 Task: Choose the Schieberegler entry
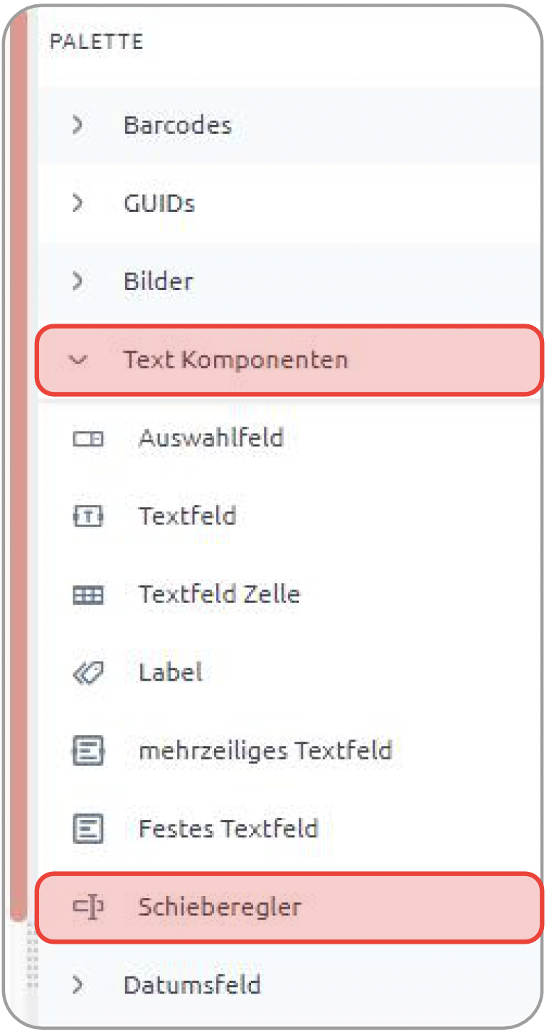tap(289, 907)
